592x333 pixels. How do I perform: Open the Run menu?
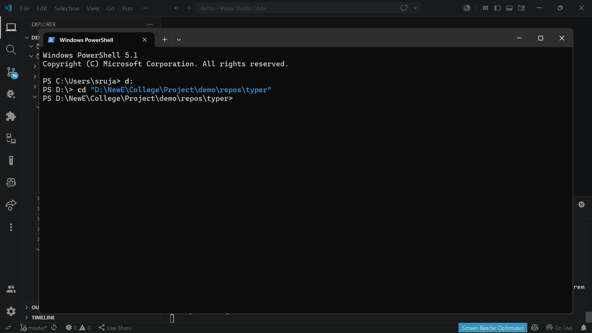(x=127, y=8)
